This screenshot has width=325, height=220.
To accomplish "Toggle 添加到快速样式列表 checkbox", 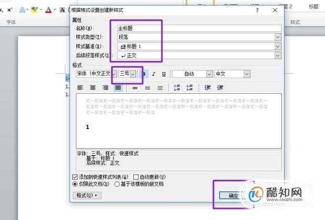I will coord(75,177).
